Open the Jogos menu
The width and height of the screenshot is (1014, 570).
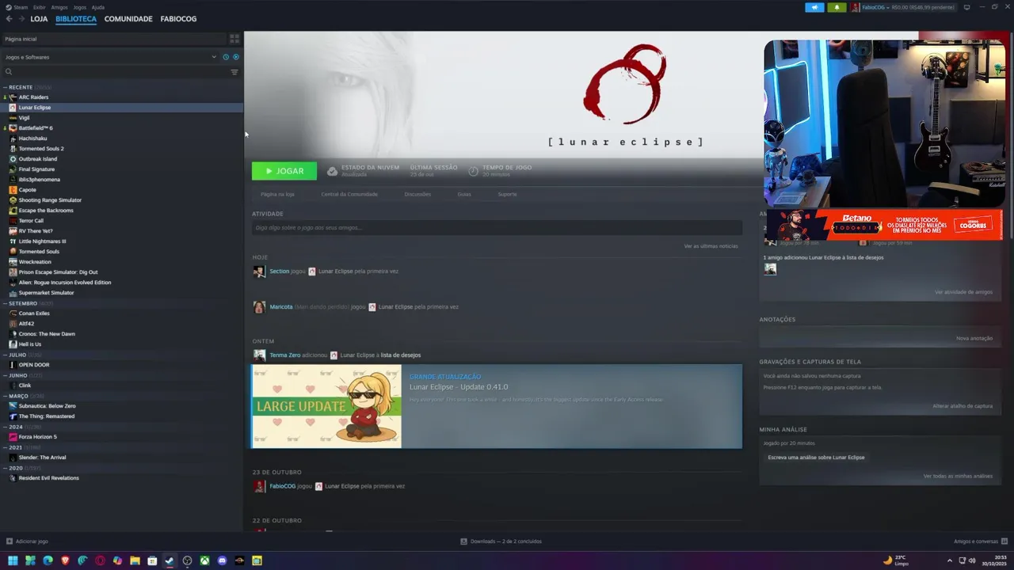pyautogui.click(x=80, y=7)
